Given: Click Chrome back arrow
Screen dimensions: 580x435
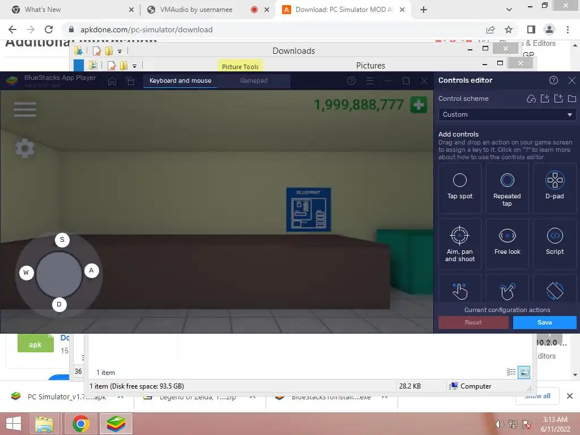Looking at the screenshot, I should [12, 29].
